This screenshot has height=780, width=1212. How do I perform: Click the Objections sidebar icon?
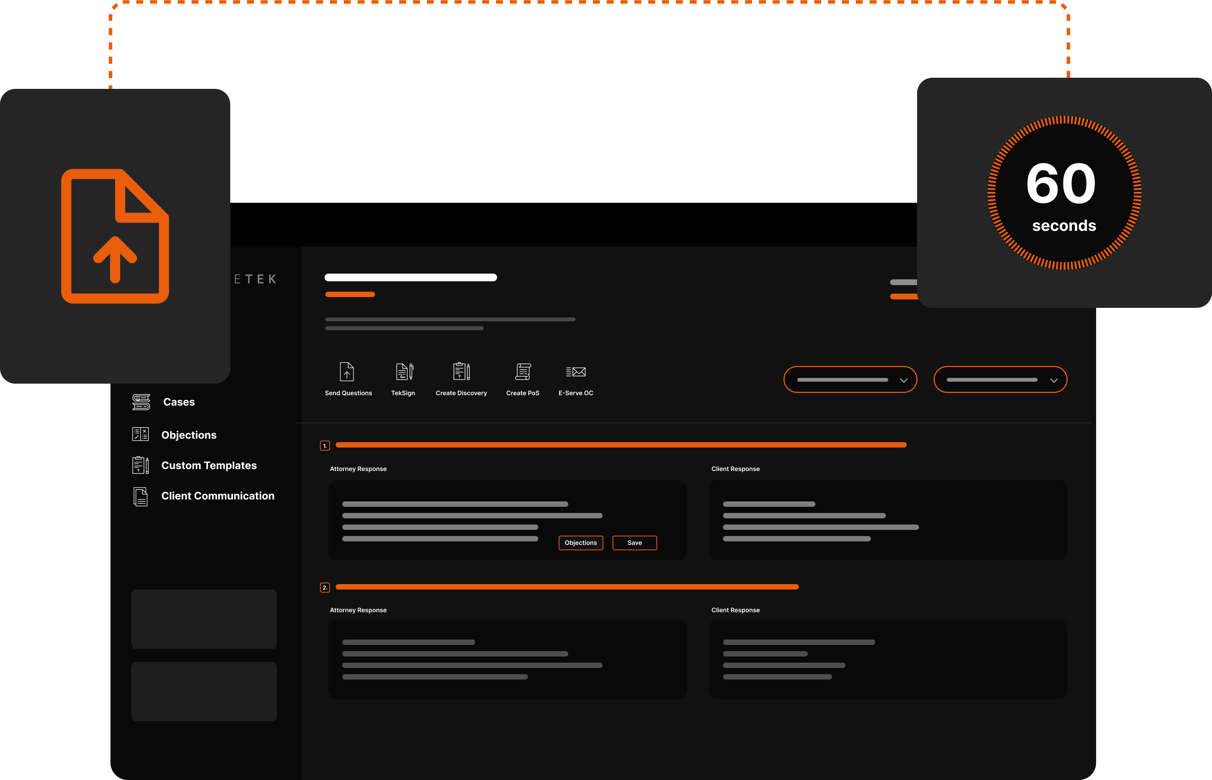point(141,434)
